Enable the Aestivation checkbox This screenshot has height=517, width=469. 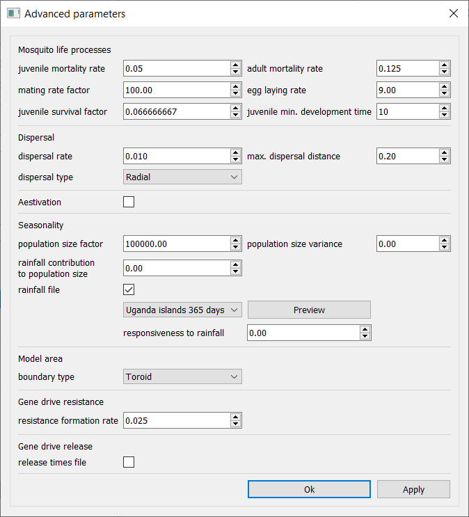pos(129,202)
